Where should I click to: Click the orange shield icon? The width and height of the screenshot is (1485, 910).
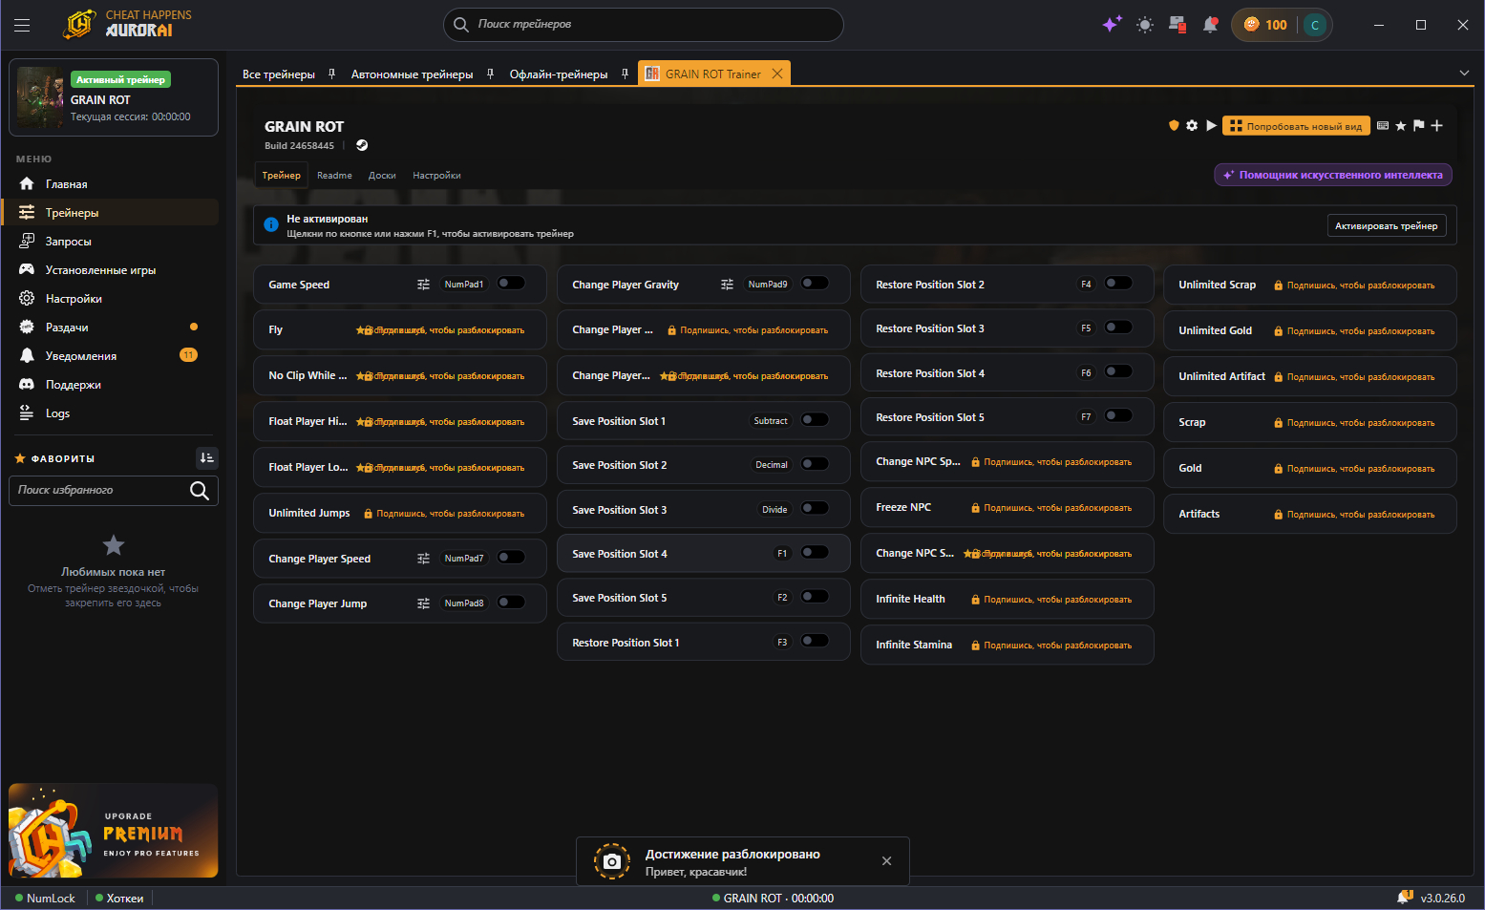pyautogui.click(x=1174, y=125)
